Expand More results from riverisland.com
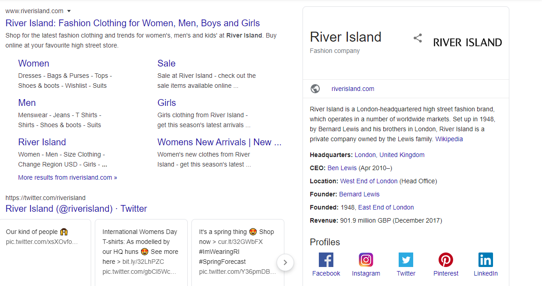Viewport: 542px width, 286px height. click(x=68, y=177)
